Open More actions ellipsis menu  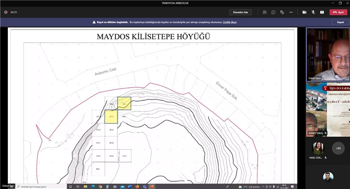click(x=291, y=12)
